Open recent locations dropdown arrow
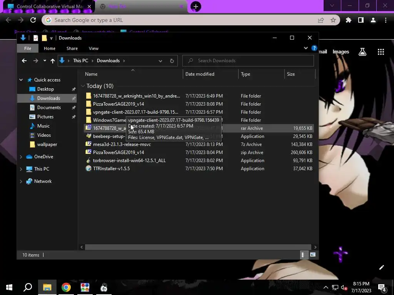 point(45,61)
